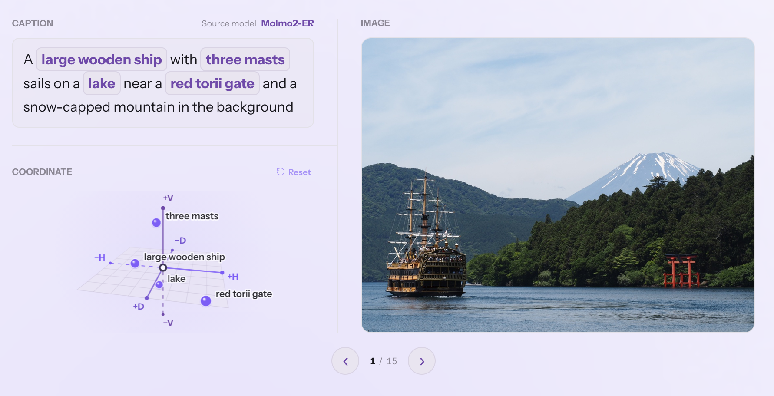Select the 'lake' caption chip

point(102,83)
